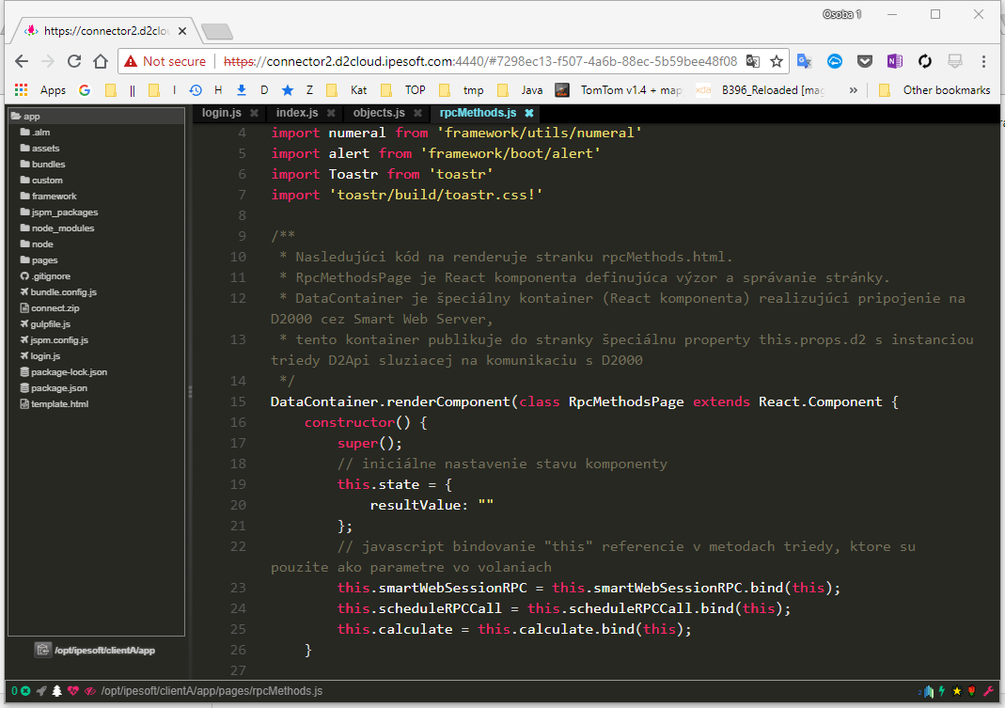Click the yellow star icon in status bar
This screenshot has width=1005, height=708.
957,691
